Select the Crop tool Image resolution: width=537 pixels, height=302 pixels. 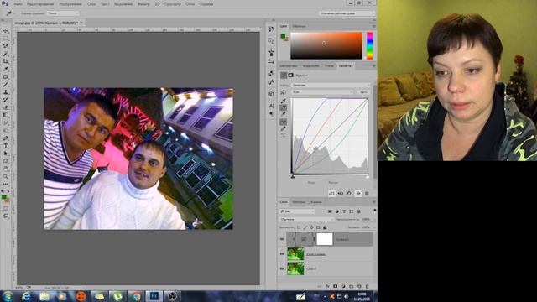(x=6, y=61)
